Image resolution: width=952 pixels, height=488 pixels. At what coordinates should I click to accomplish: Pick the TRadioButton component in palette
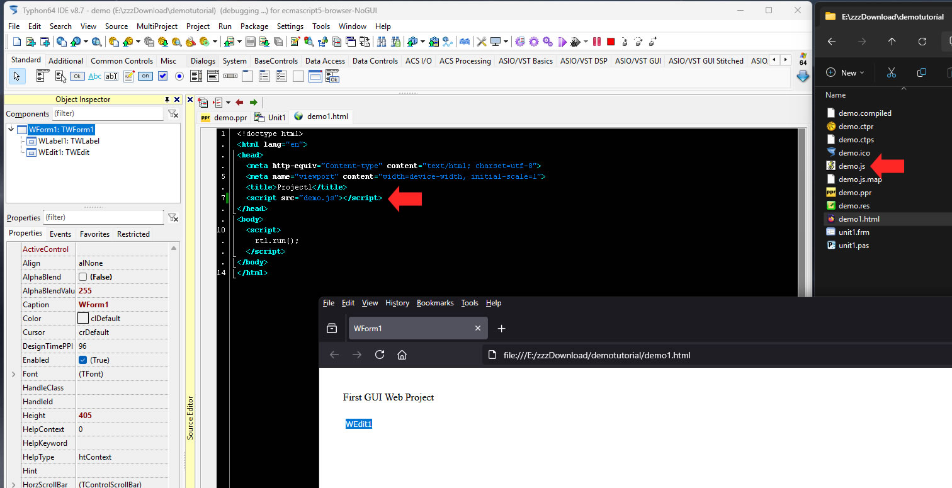179,76
